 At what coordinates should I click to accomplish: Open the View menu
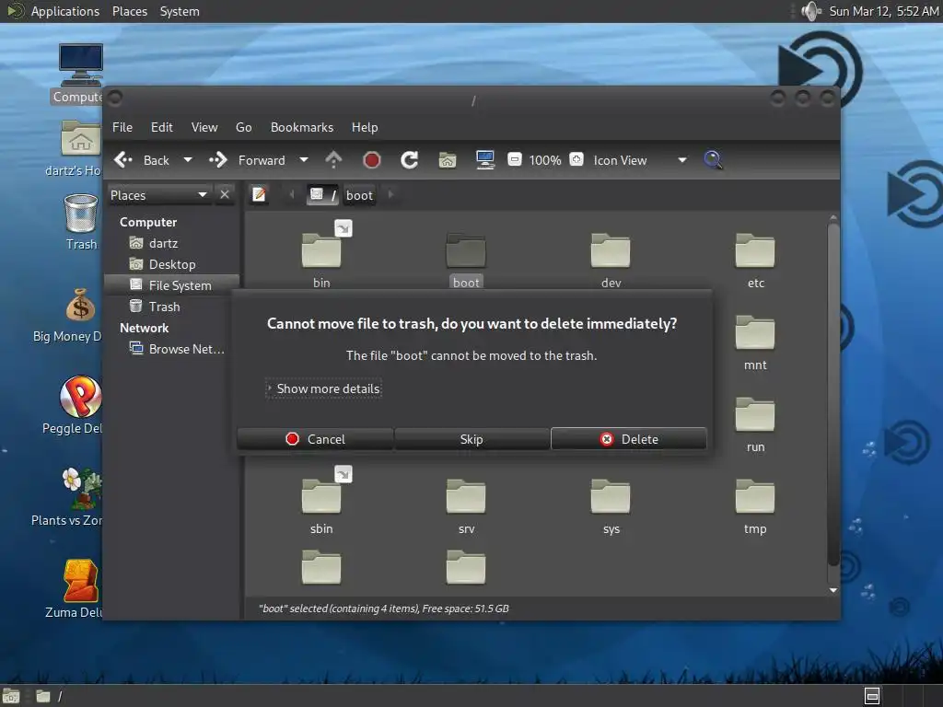click(x=204, y=127)
